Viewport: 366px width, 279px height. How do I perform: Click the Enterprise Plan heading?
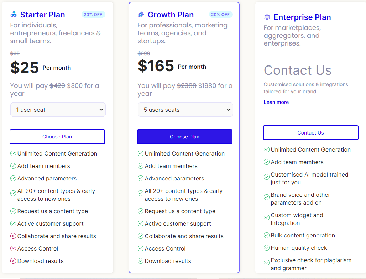coord(302,17)
